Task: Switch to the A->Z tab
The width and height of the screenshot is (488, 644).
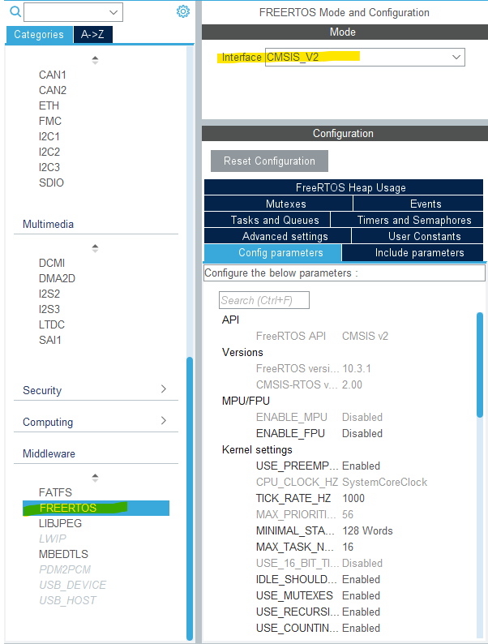Action: coord(92,35)
